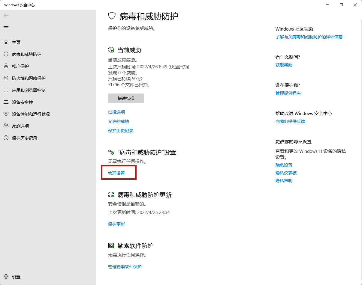
Task: Close the Windows 安全中心 window
Action: (x=355, y=5)
